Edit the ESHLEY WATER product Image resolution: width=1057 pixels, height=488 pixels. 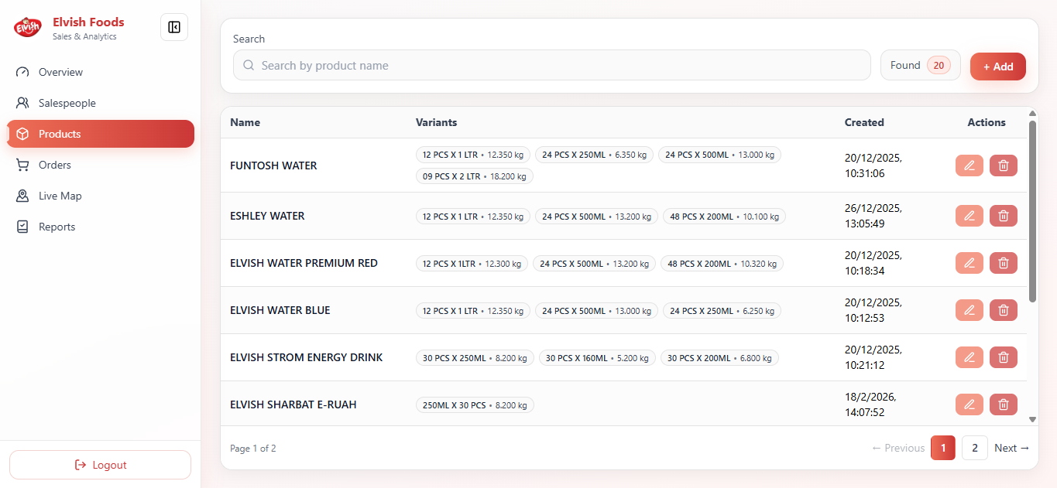coord(969,216)
